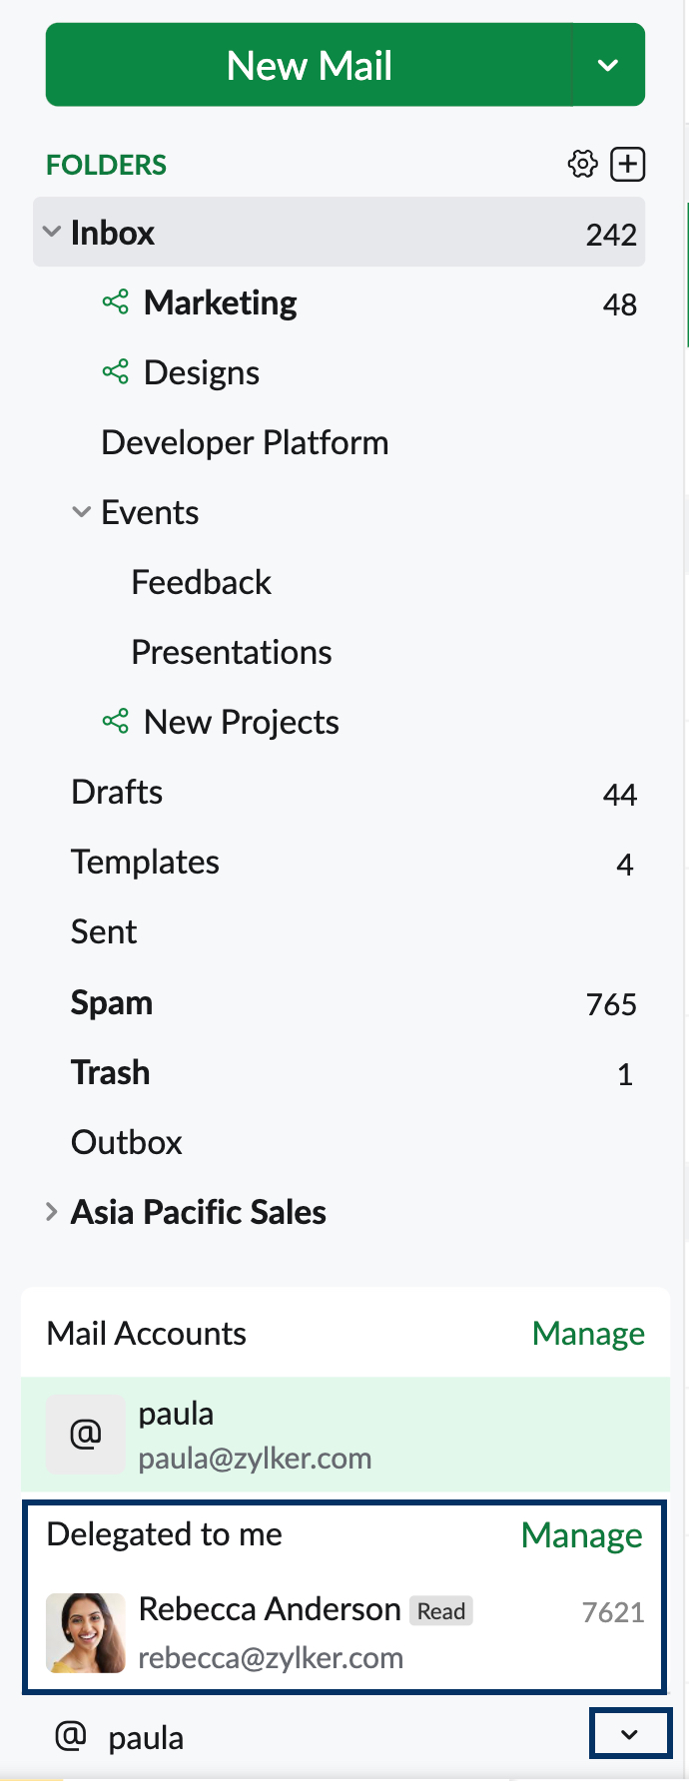Collapse the Inbox folder tree
The width and height of the screenshot is (689, 1781).
(52, 233)
